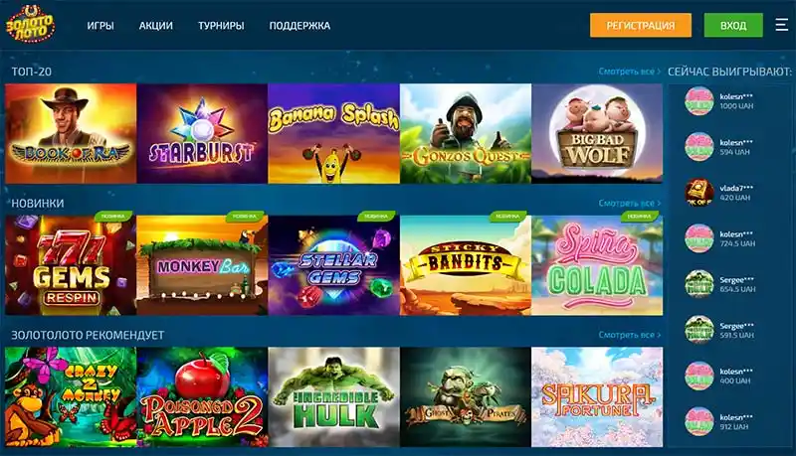796x456 pixels.
Task: Click the orange Регистрация button
Action: point(641,26)
